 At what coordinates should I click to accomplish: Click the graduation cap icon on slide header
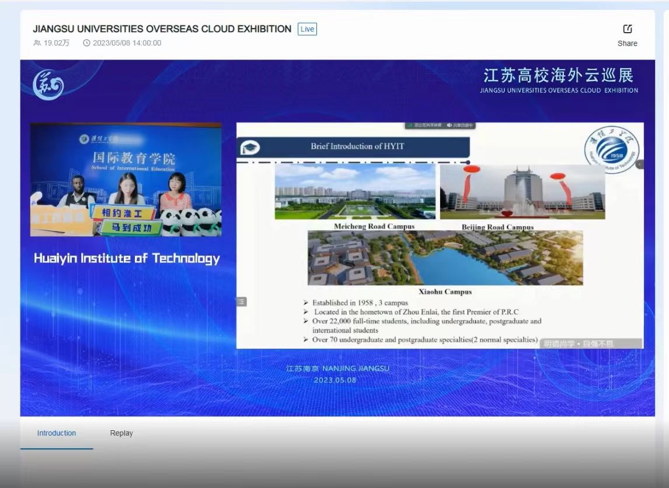pos(250,148)
